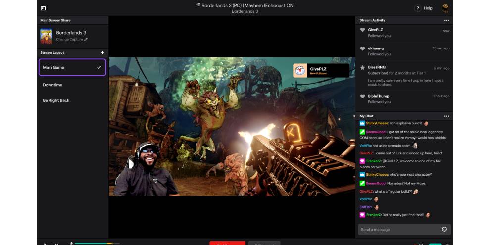Click emote after 'regular build' message
The height and width of the screenshot is (245, 490).
click(x=416, y=191)
